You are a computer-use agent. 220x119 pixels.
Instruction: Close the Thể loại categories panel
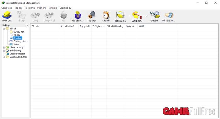[x=27, y=26]
